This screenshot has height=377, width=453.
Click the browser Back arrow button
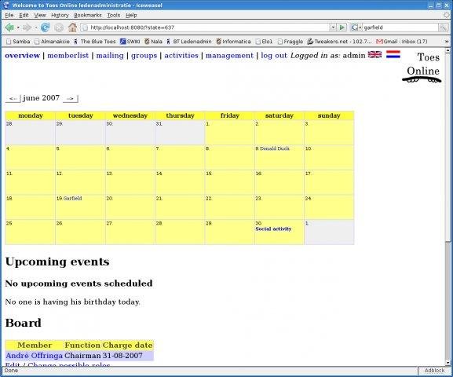pyautogui.click(x=9, y=27)
